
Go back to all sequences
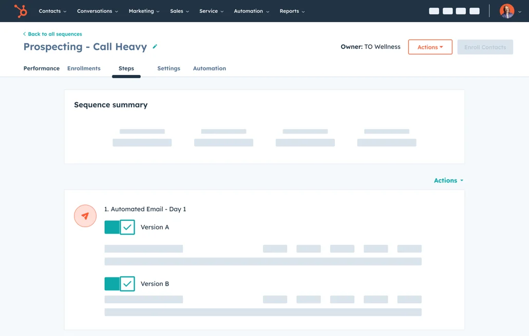tap(52, 33)
